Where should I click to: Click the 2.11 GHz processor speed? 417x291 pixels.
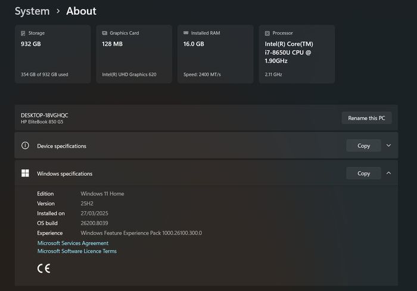tap(273, 75)
